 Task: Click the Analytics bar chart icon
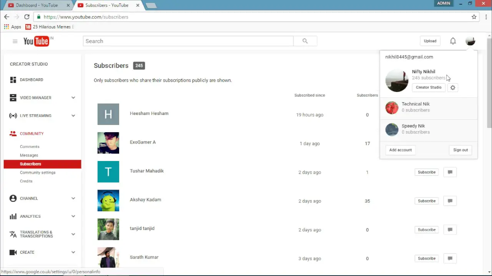(x=13, y=216)
